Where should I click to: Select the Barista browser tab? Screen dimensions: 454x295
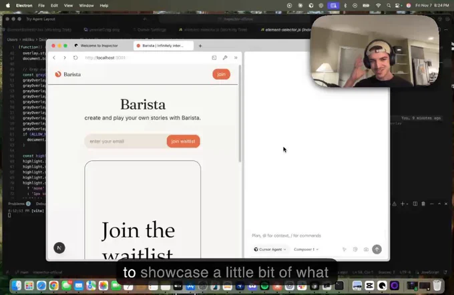click(164, 45)
